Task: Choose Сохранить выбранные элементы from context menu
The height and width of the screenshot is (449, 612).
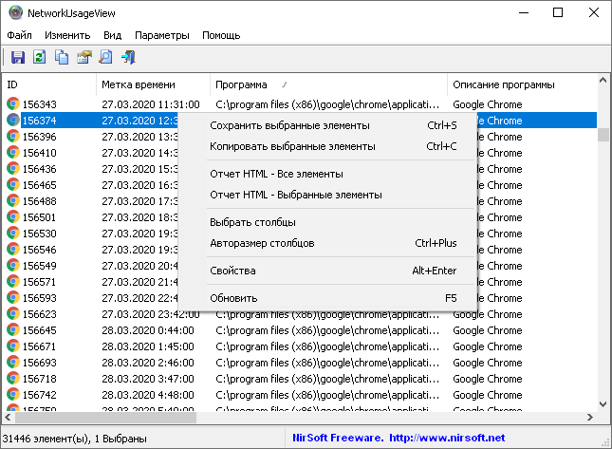Action: click(327, 125)
